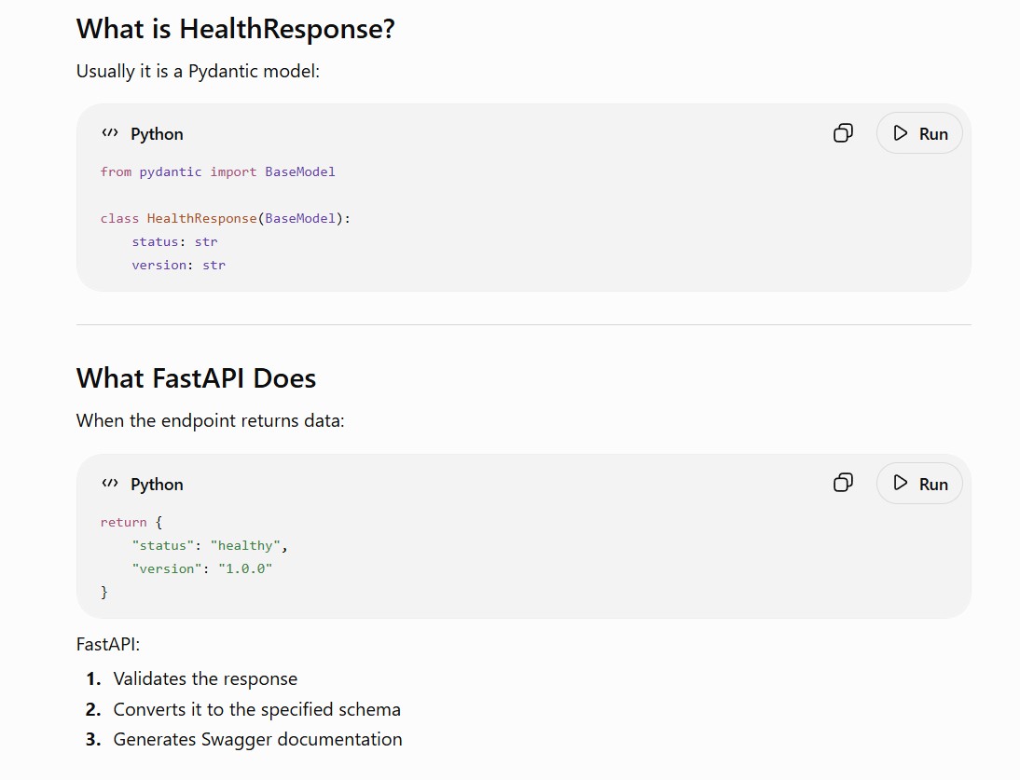This screenshot has height=780, width=1020.
Task: Click 'from pydantic import BaseModel' code line
Action: click(218, 171)
